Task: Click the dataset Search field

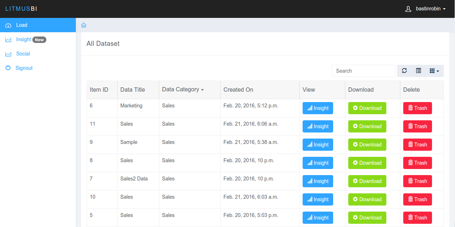Action: tap(363, 71)
